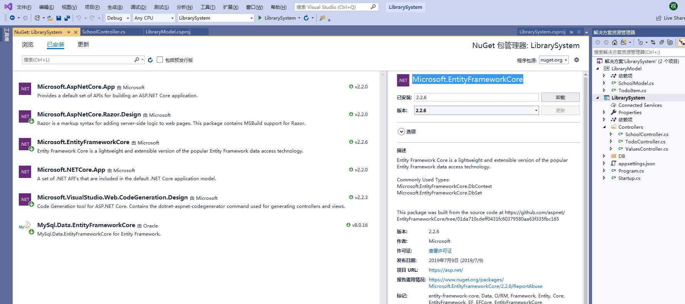
Task: Expand the Properties node
Action: 604,112
